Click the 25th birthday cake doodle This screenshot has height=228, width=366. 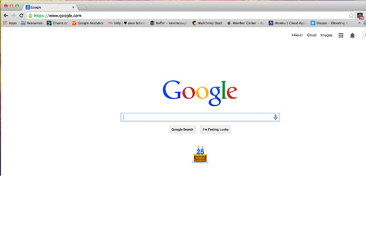[200, 154]
